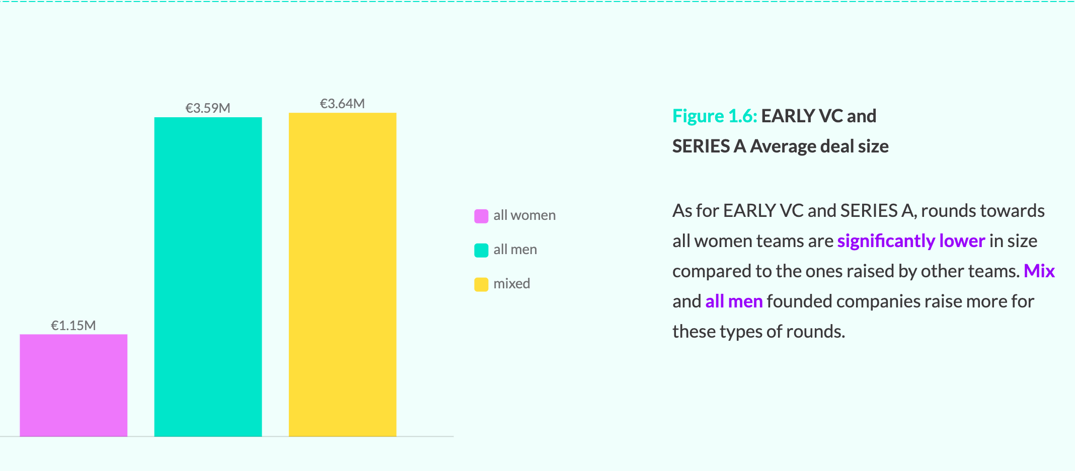
Task: Toggle the 'mixed' legend label
Action: (511, 284)
